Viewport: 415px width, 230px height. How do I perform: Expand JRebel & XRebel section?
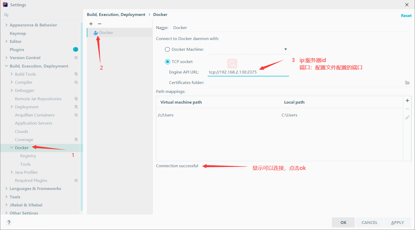pyautogui.click(x=6, y=205)
